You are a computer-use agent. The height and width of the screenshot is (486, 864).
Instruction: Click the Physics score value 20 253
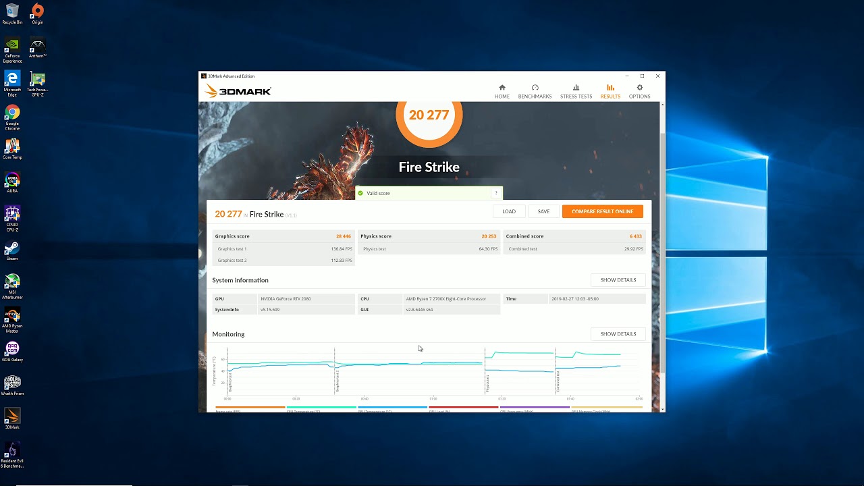point(489,236)
